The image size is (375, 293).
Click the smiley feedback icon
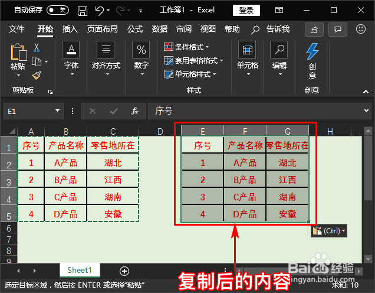pos(361,29)
